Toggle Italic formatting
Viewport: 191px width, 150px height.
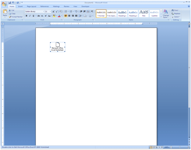(30, 16)
